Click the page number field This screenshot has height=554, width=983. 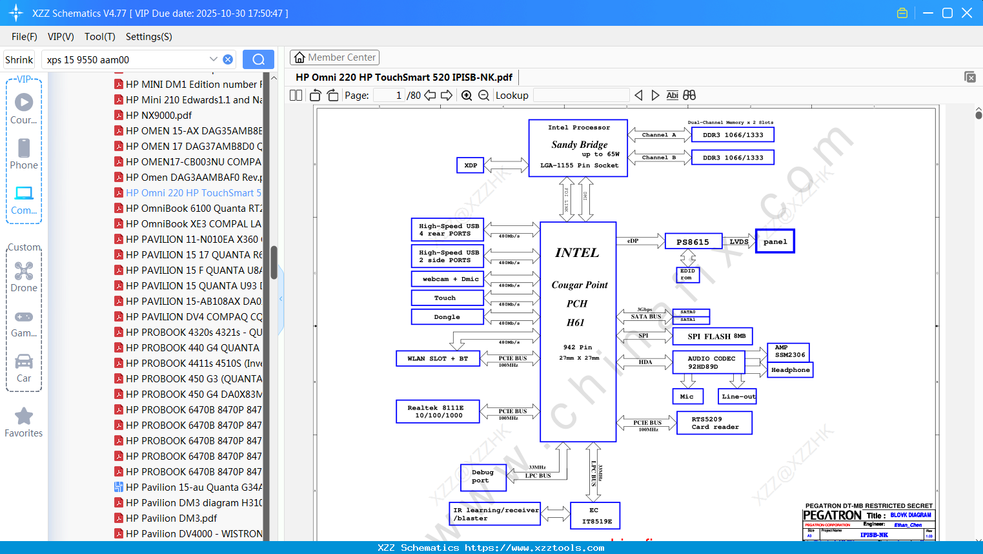[389, 96]
